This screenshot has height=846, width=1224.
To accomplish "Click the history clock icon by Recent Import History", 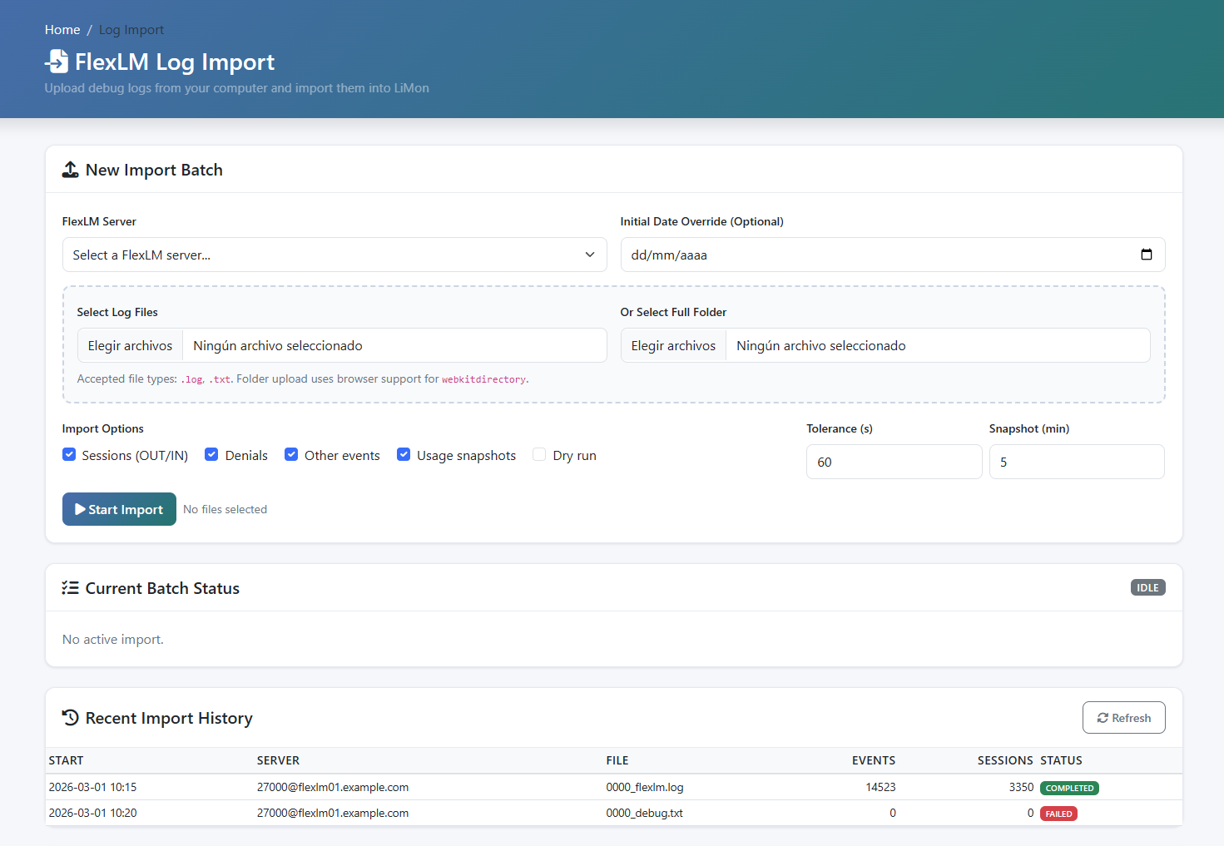I will (x=70, y=717).
